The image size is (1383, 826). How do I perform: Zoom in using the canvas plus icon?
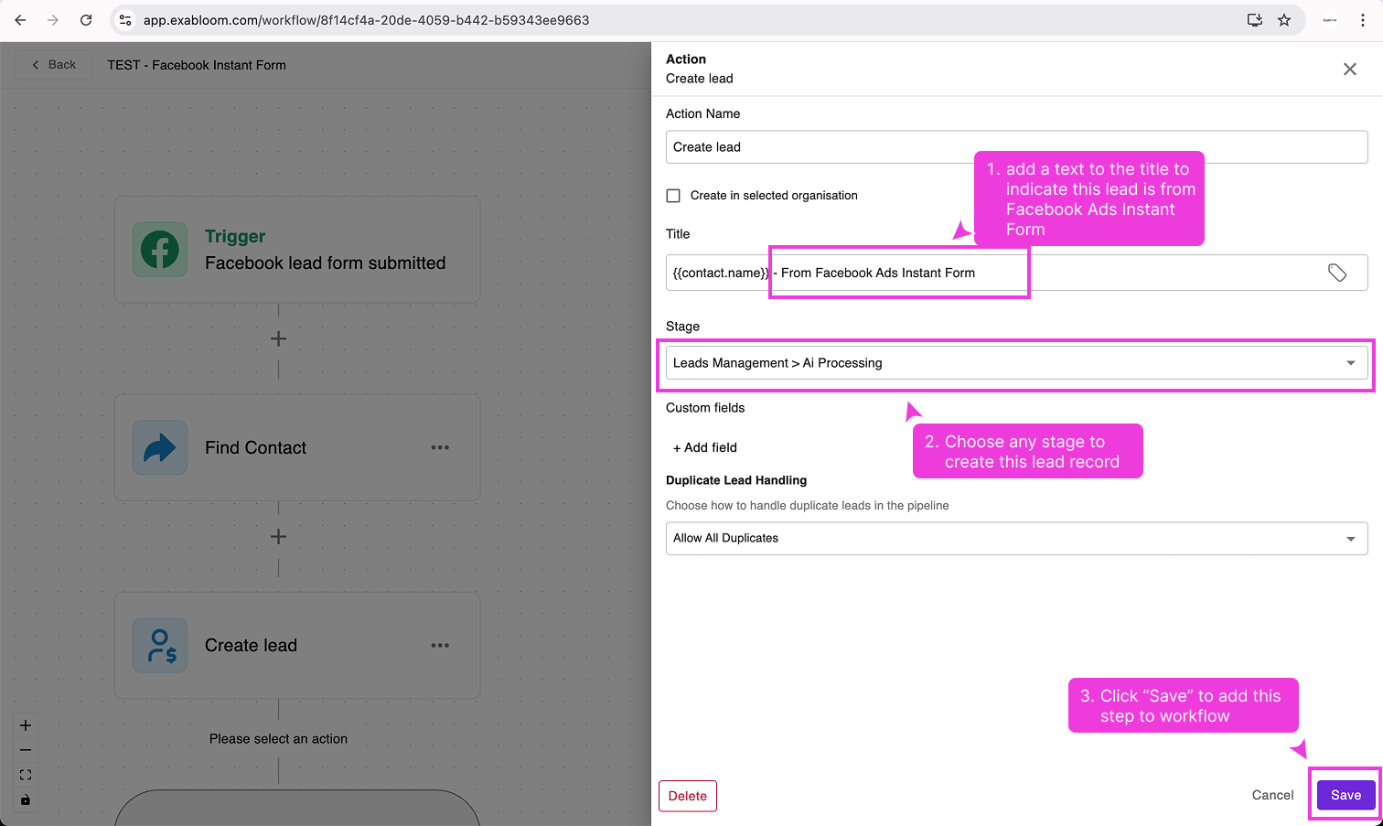tap(25, 724)
